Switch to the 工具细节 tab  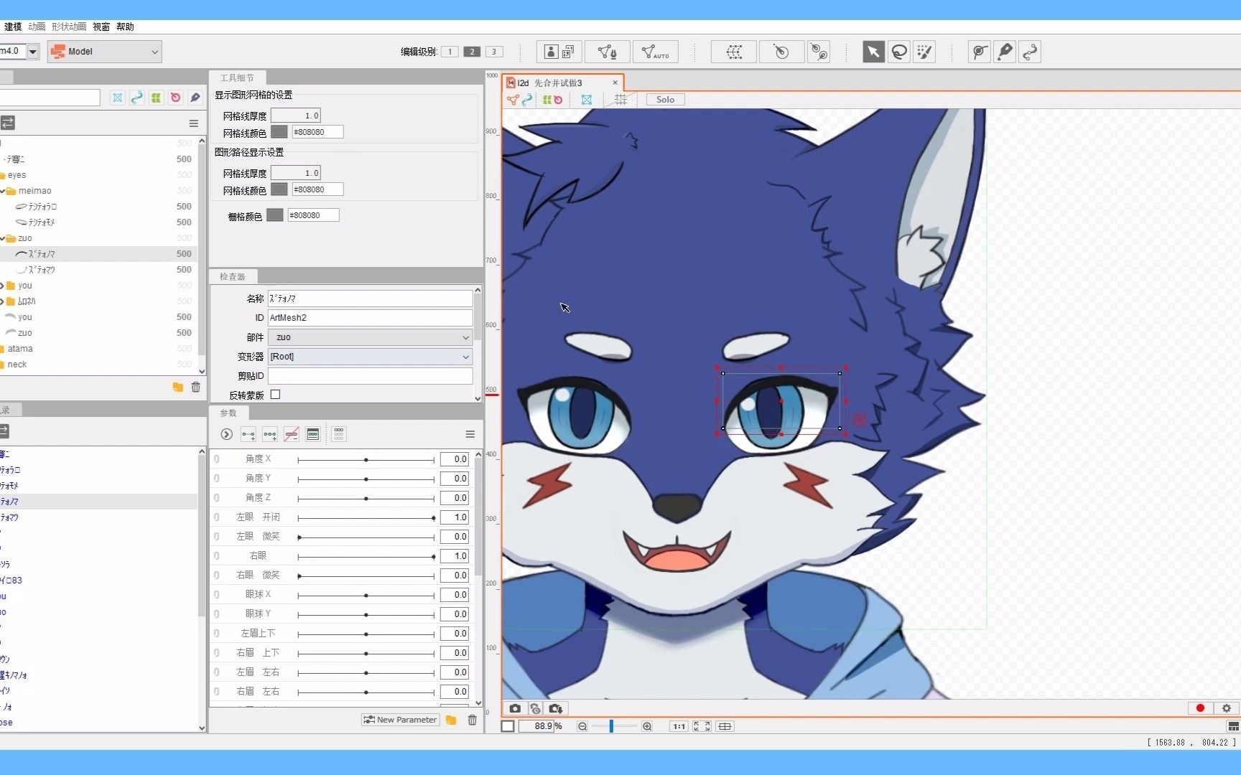[237, 77]
